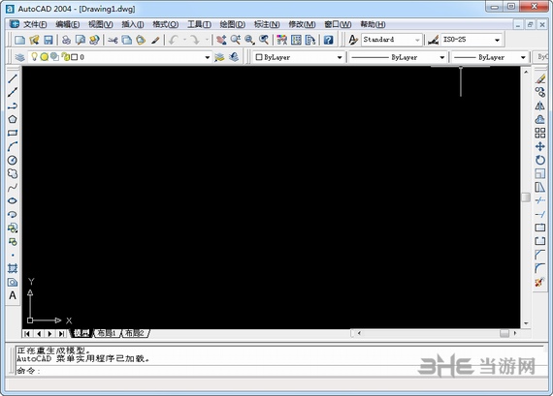Click the Match Properties brush icon
Viewport: 553px width, 396px height.
click(x=155, y=40)
